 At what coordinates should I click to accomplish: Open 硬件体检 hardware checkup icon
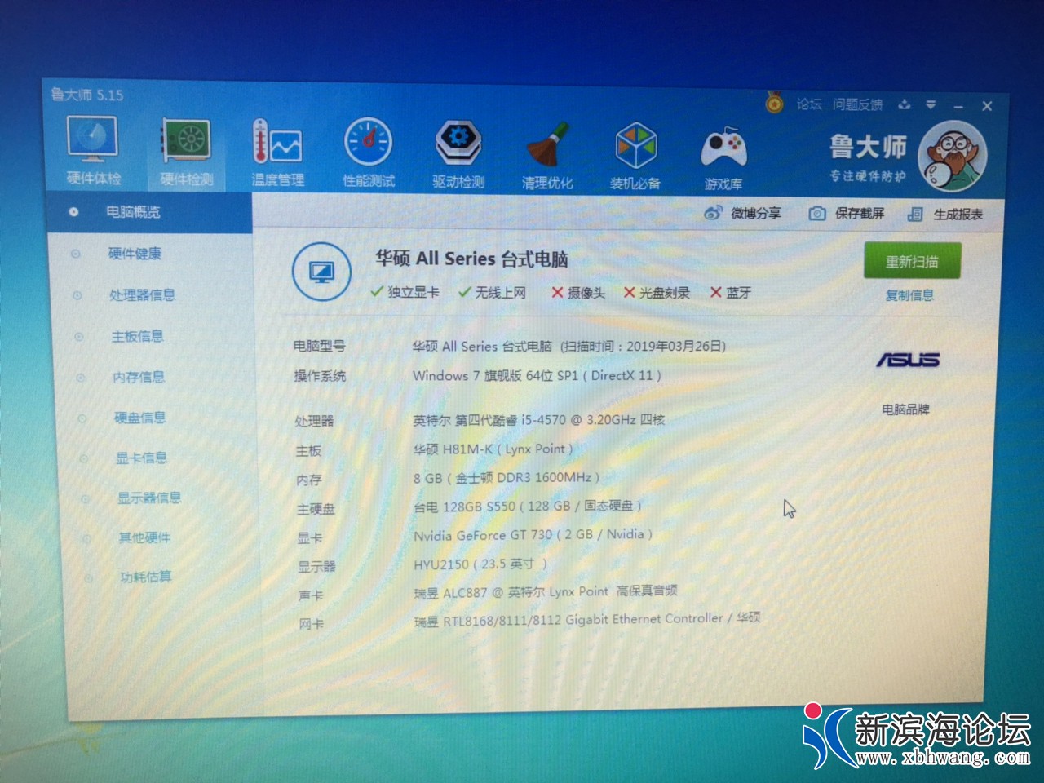[x=92, y=148]
